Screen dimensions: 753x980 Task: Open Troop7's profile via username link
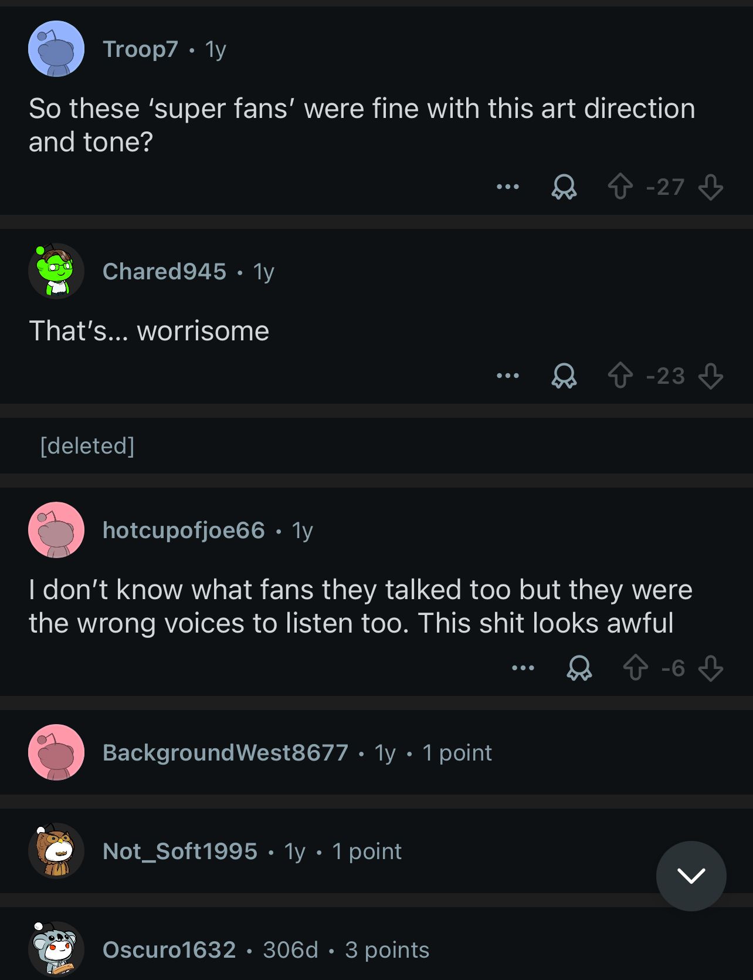pos(141,49)
